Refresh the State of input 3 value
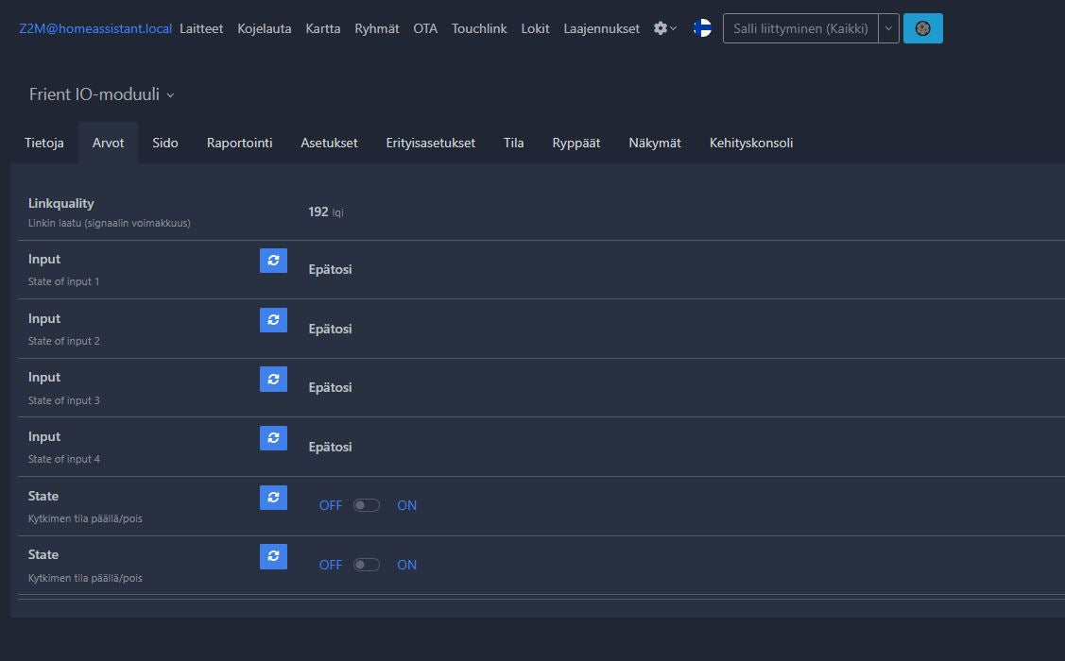Screen dimensions: 1065x661 pos(273,379)
